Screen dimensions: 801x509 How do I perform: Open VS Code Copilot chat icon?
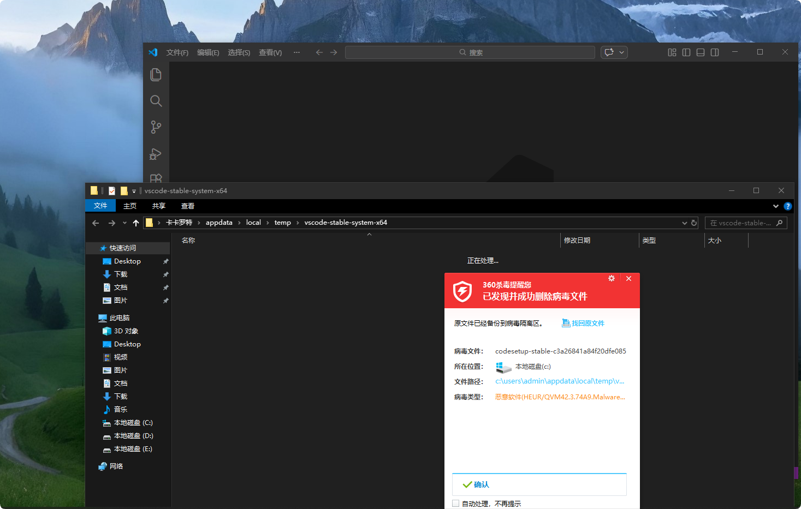(x=609, y=52)
